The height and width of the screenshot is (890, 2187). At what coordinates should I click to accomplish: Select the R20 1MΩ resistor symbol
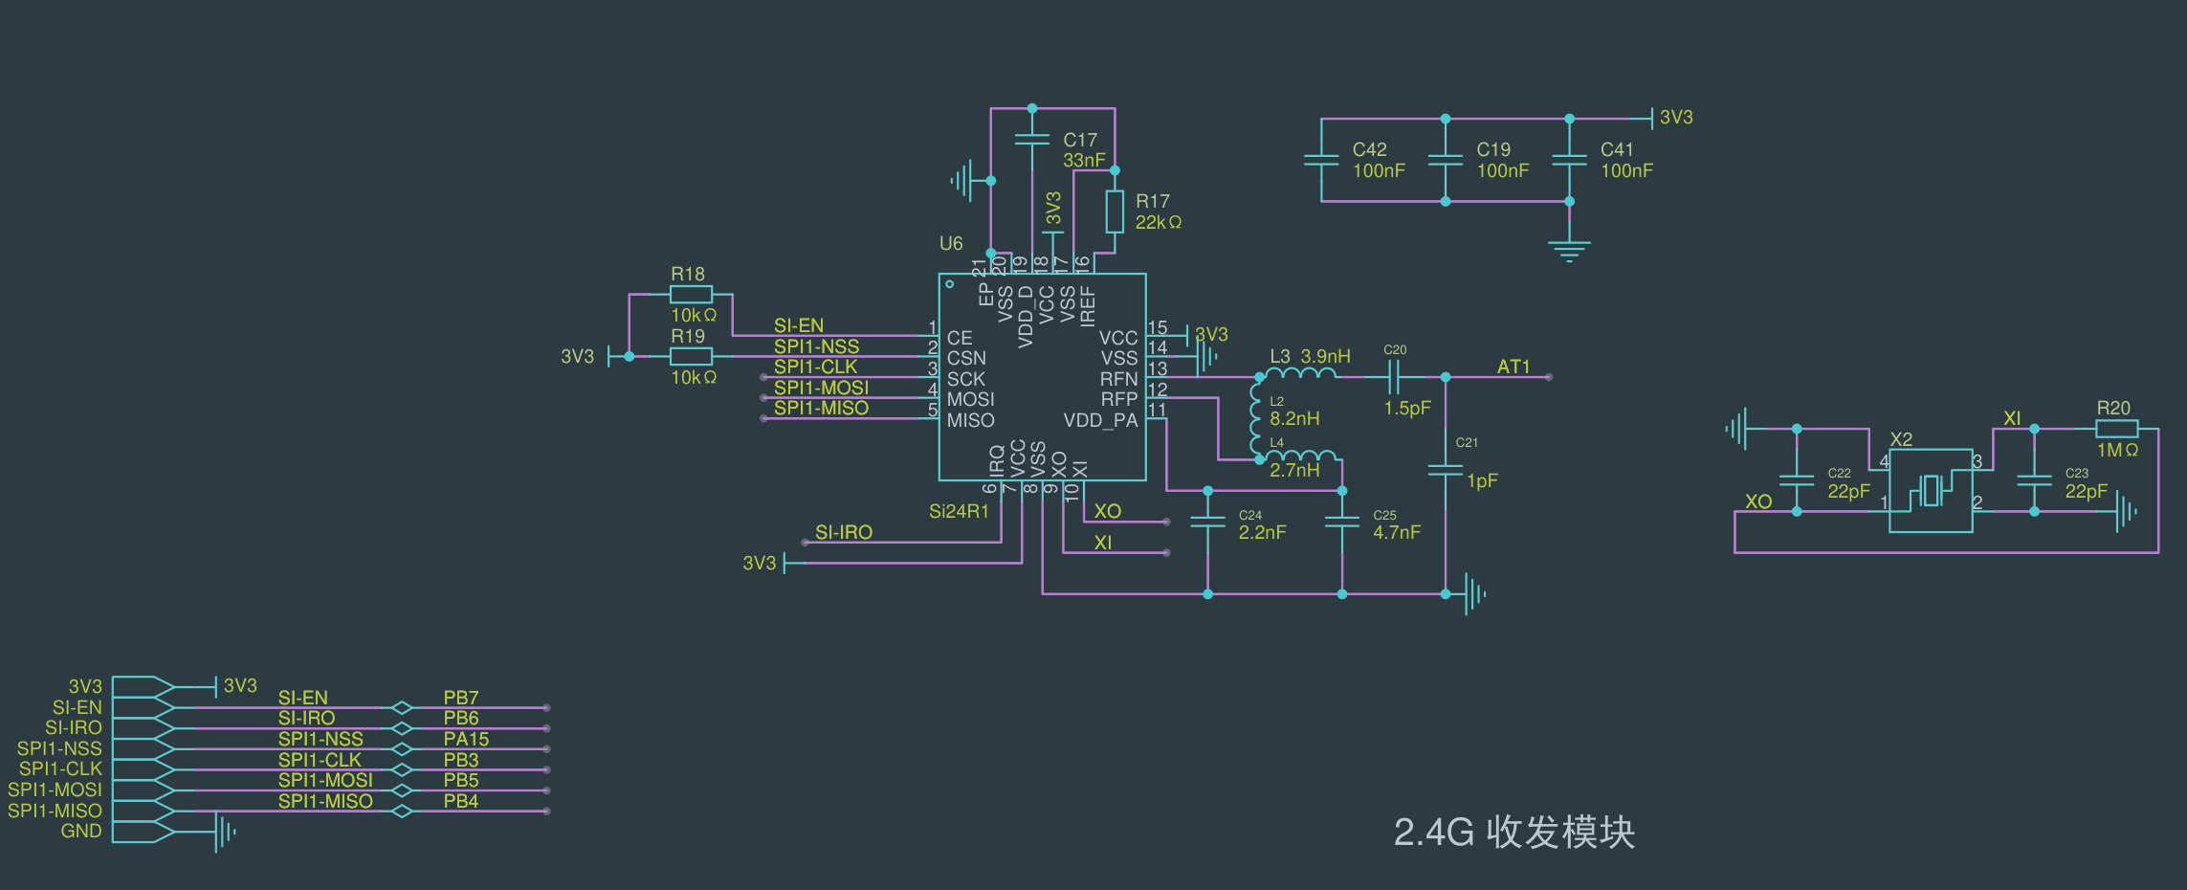tap(2116, 429)
